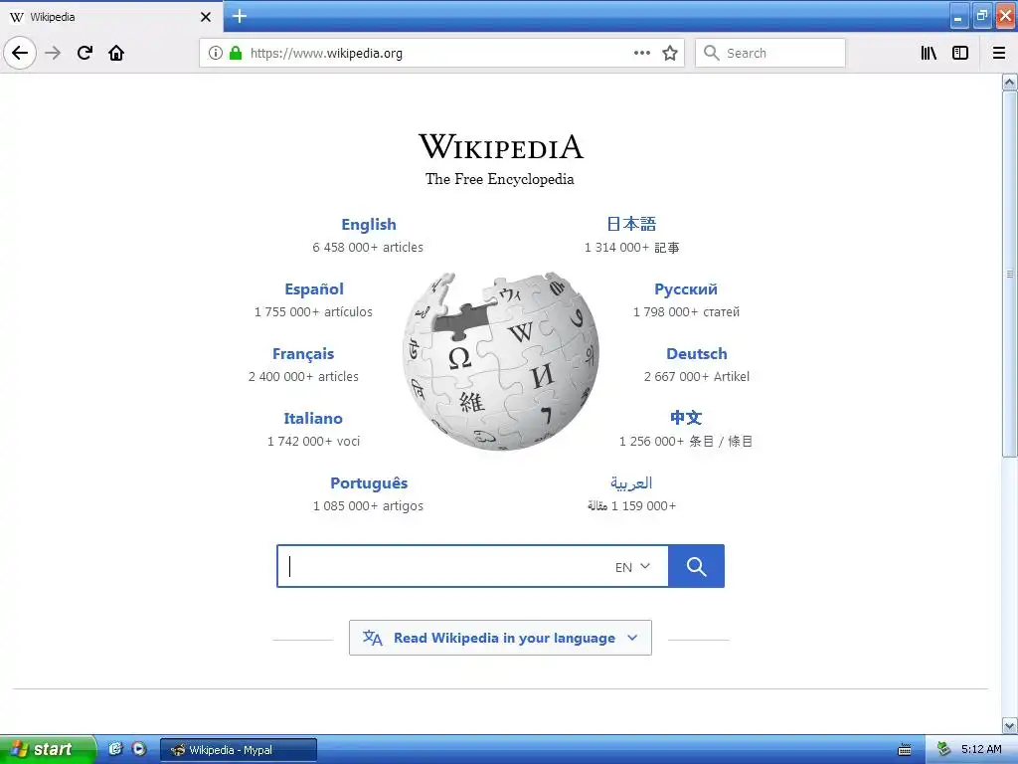
Task: Open page actions three-dots menu
Action: [x=641, y=53]
